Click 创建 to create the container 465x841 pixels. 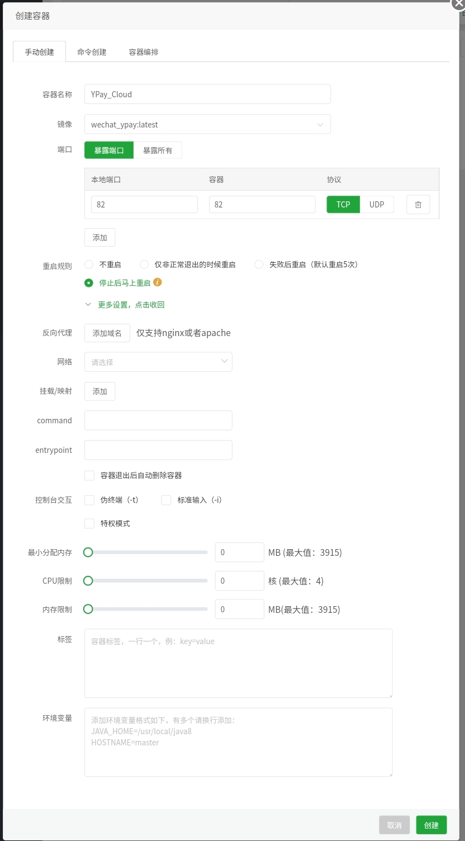coord(430,825)
